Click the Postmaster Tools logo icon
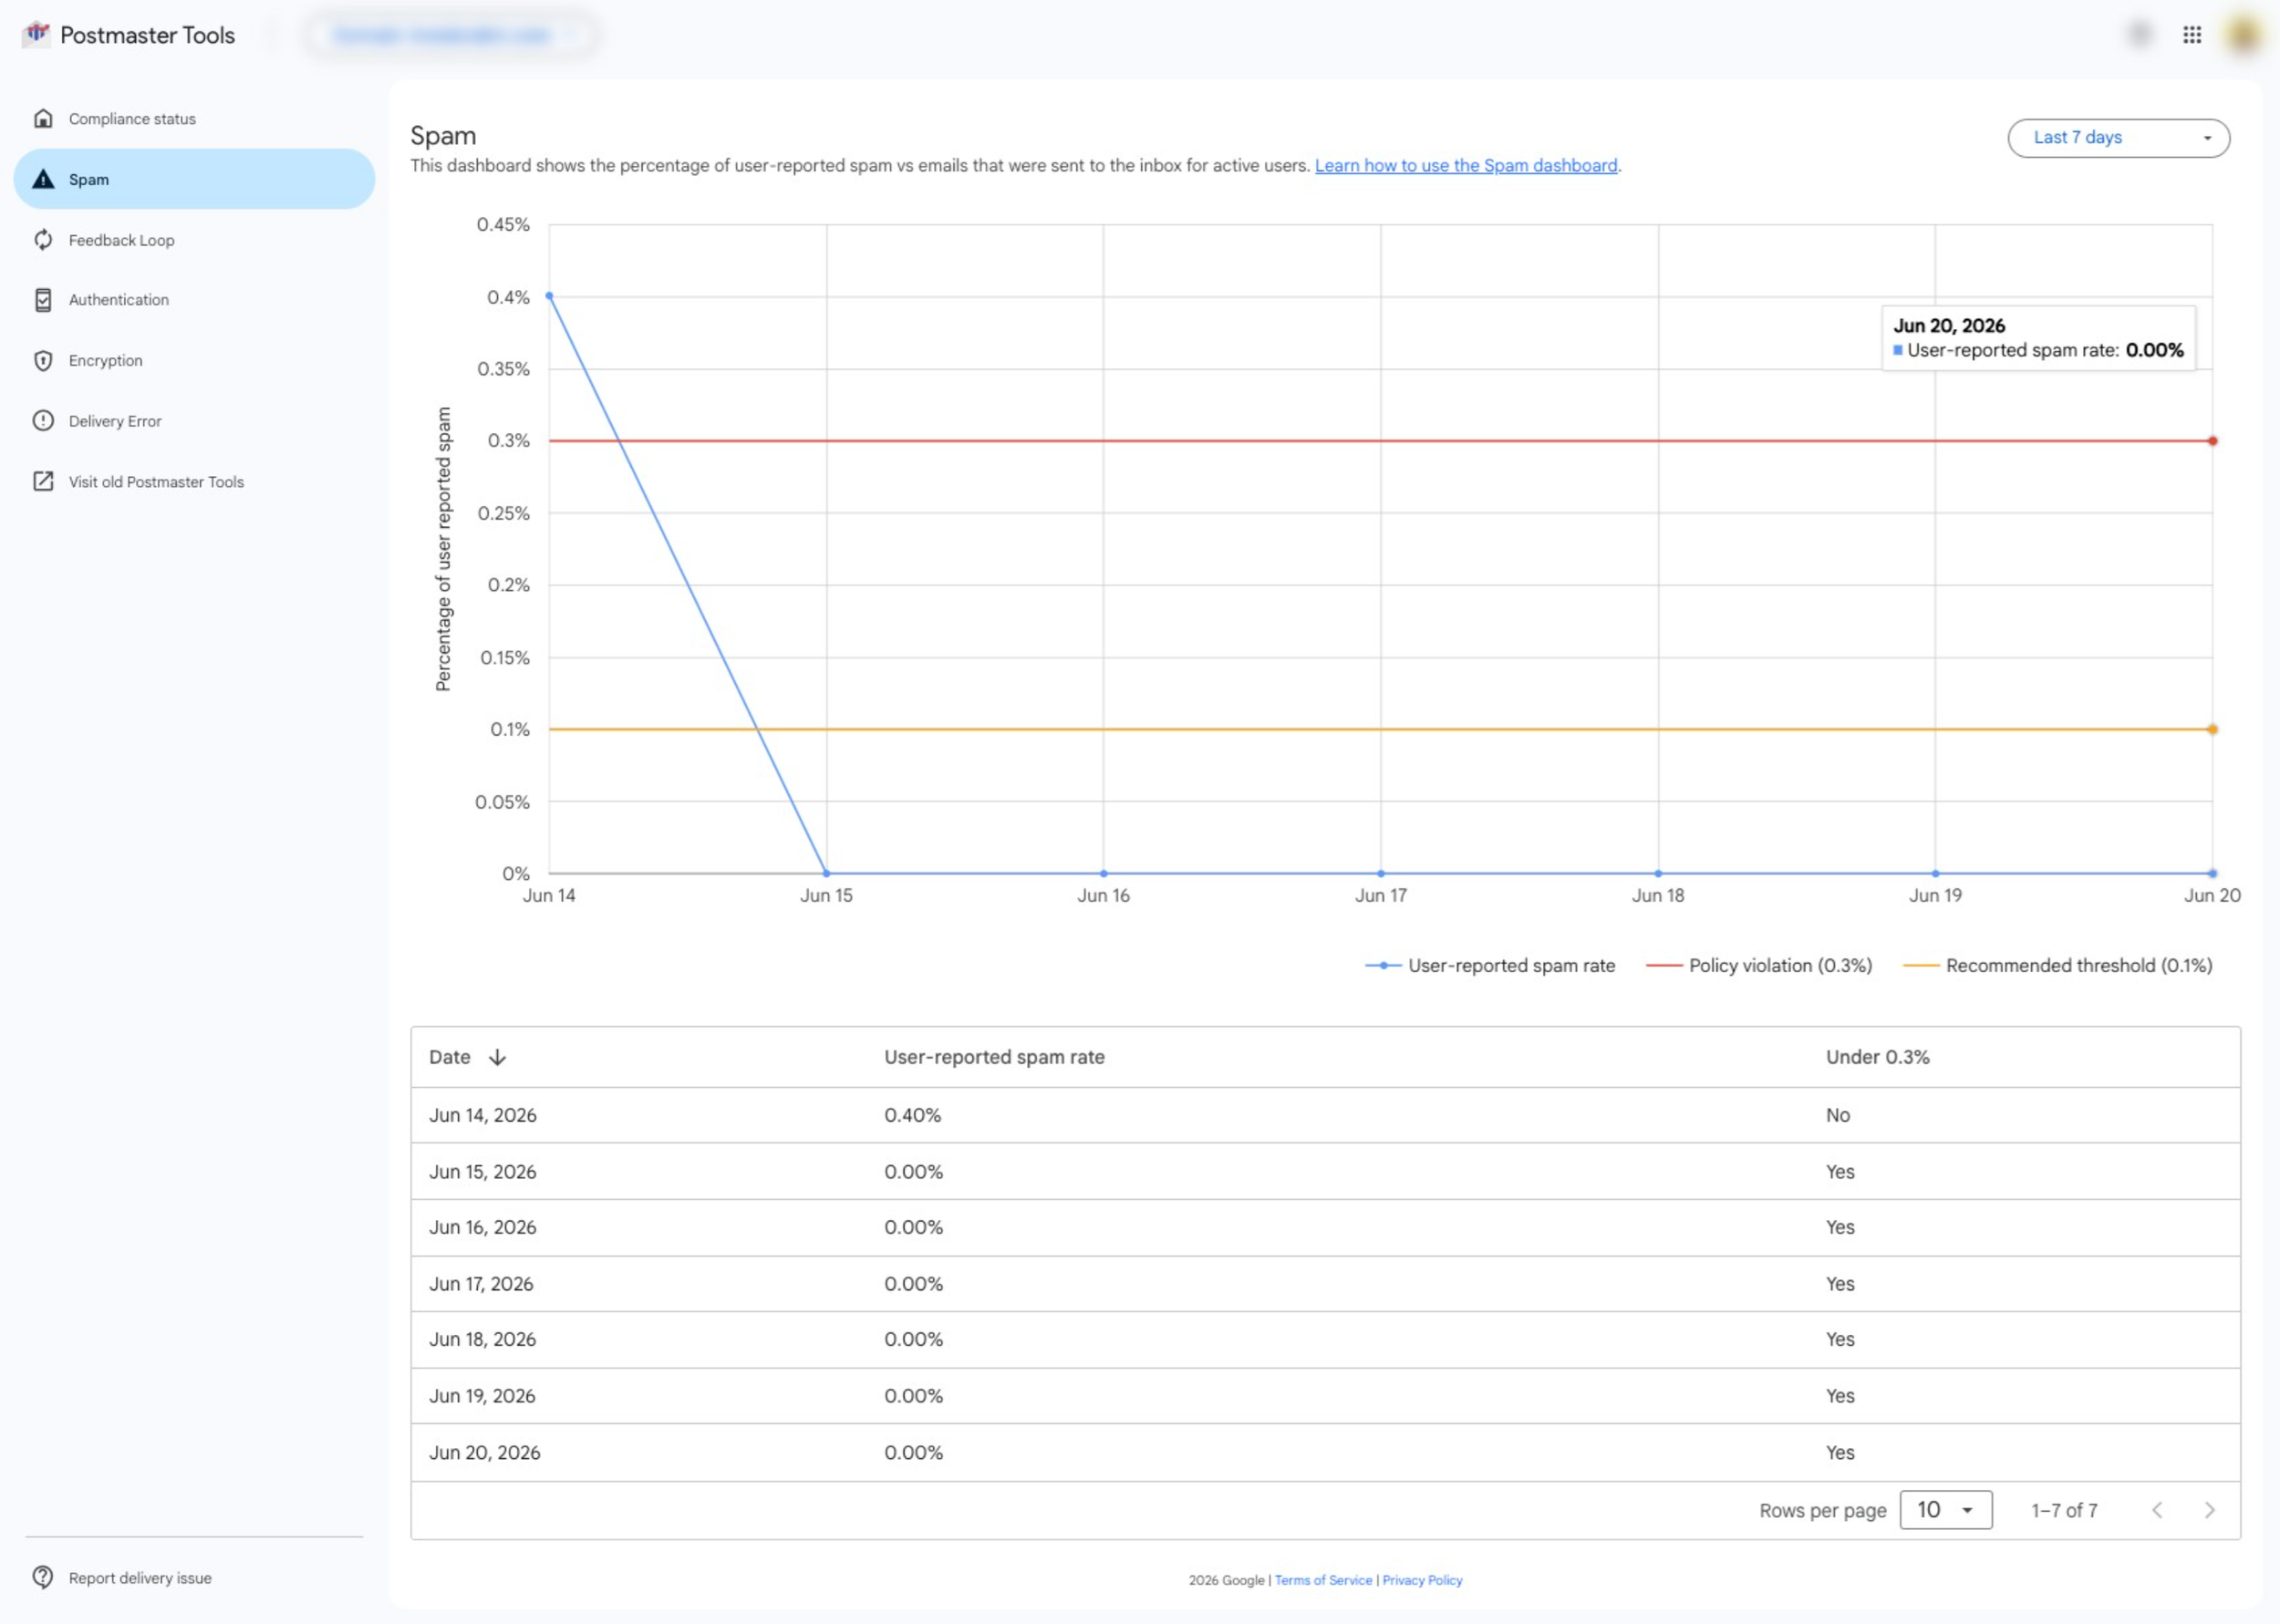This screenshot has width=2280, height=1624. tap(37, 34)
